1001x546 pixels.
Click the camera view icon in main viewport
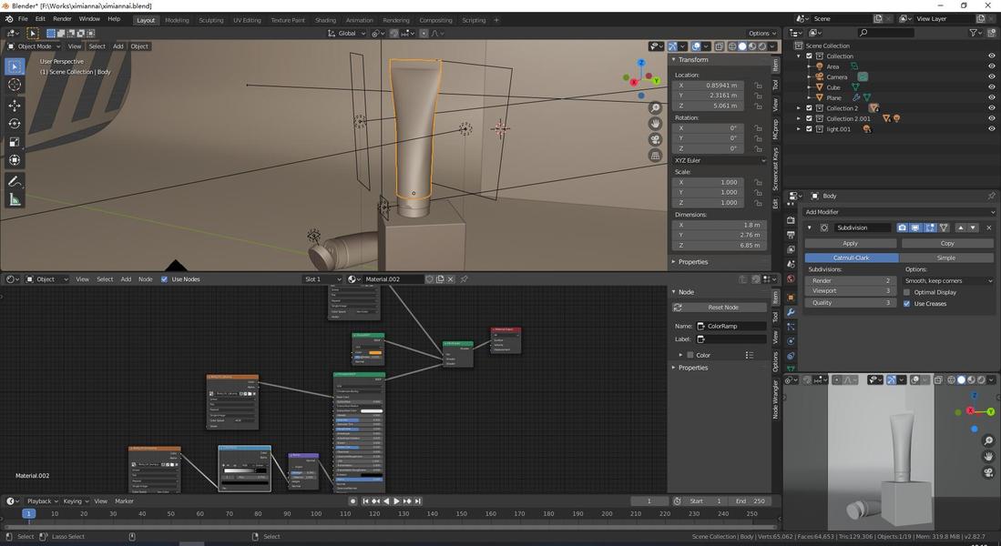click(x=655, y=139)
